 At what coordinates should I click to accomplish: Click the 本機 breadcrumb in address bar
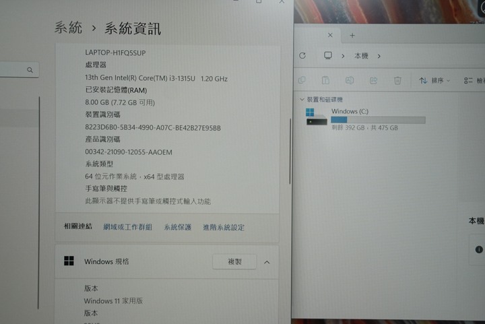pyautogui.click(x=361, y=56)
